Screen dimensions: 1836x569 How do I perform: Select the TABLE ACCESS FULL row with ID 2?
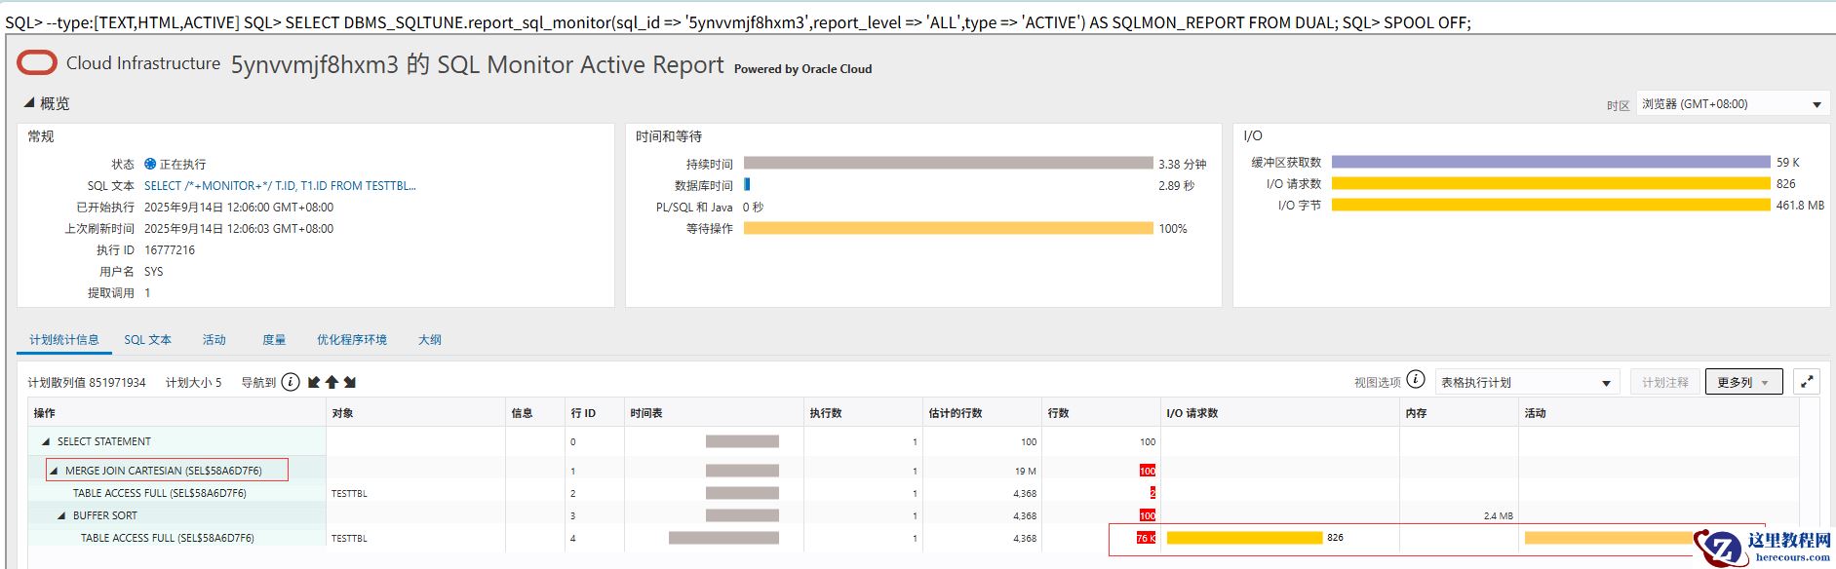(x=913, y=493)
